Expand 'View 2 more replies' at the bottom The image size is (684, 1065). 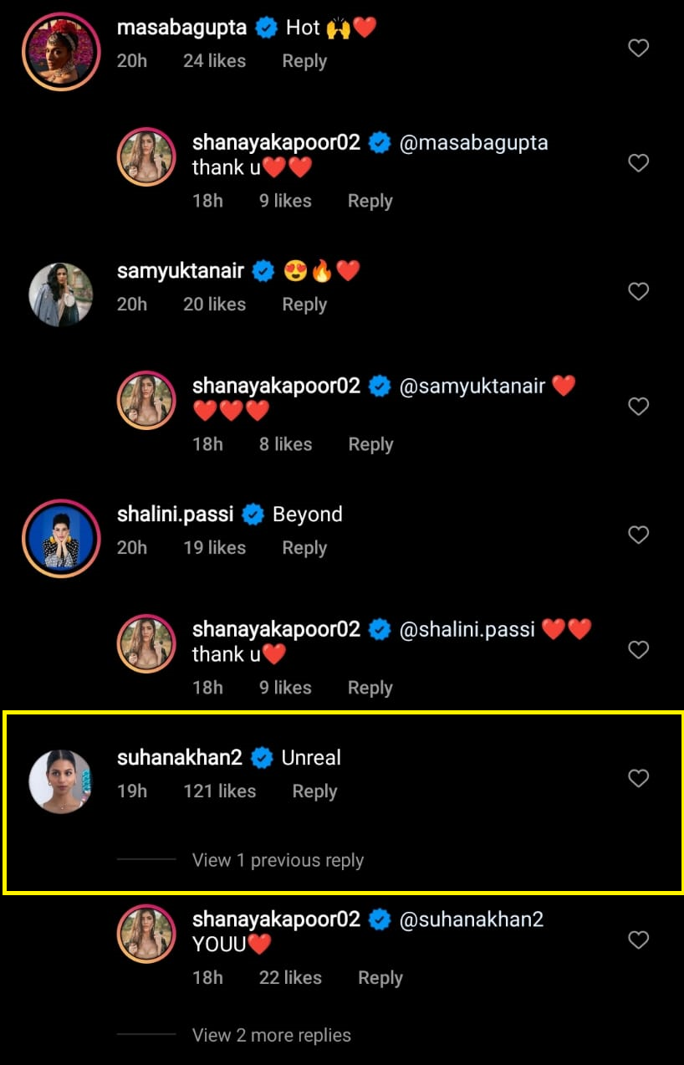271,1035
